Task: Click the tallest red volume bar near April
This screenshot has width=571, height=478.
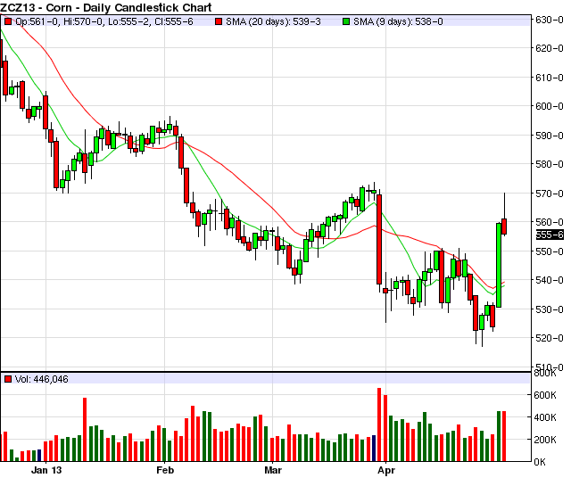Action: 379,424
